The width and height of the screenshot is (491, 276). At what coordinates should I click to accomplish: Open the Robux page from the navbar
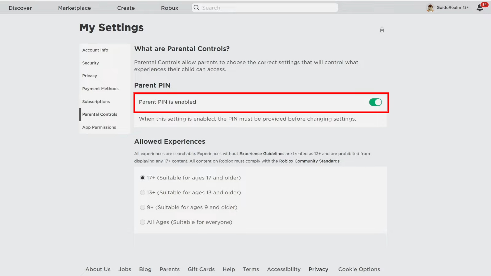tap(169, 8)
